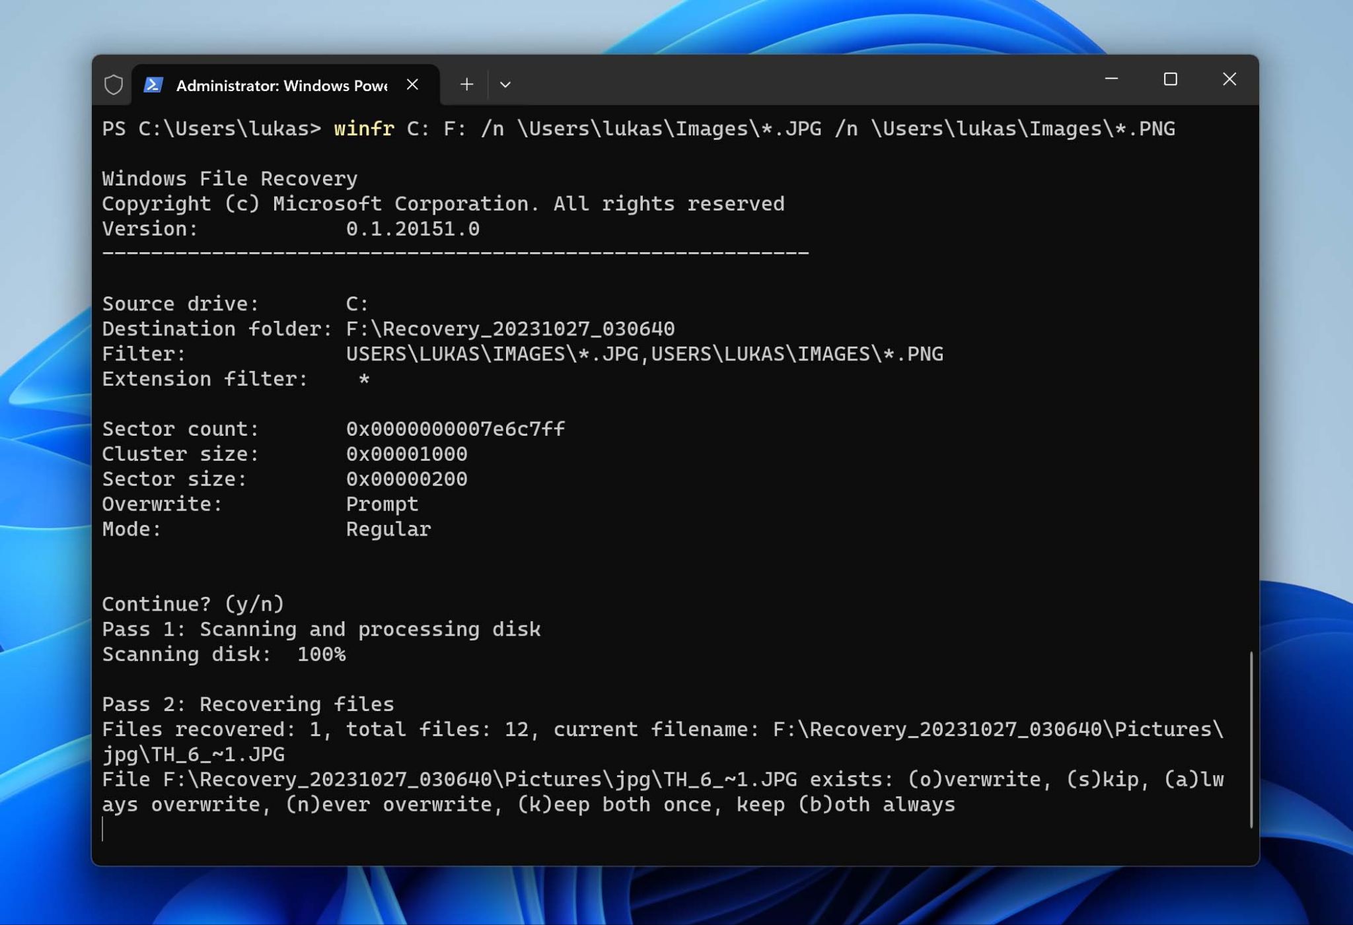Click the 'Continue? (y/n)' prompt line
Viewport: 1353px width, 925px height.
coord(193,604)
